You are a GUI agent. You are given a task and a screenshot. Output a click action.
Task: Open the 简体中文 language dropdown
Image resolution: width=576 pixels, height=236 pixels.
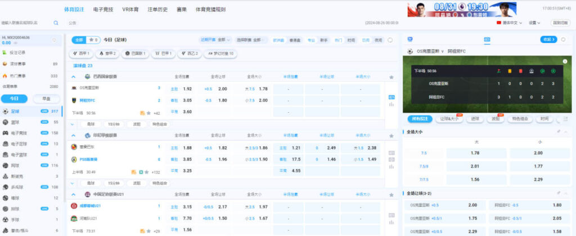point(510,23)
